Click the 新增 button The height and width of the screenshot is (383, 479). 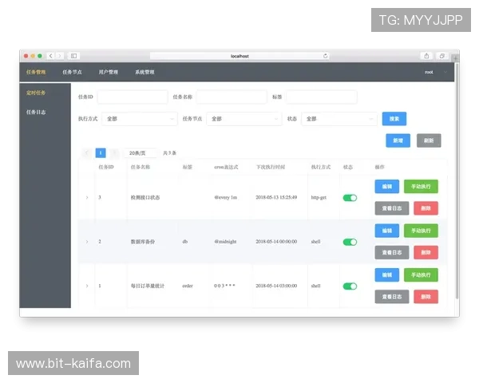click(398, 140)
